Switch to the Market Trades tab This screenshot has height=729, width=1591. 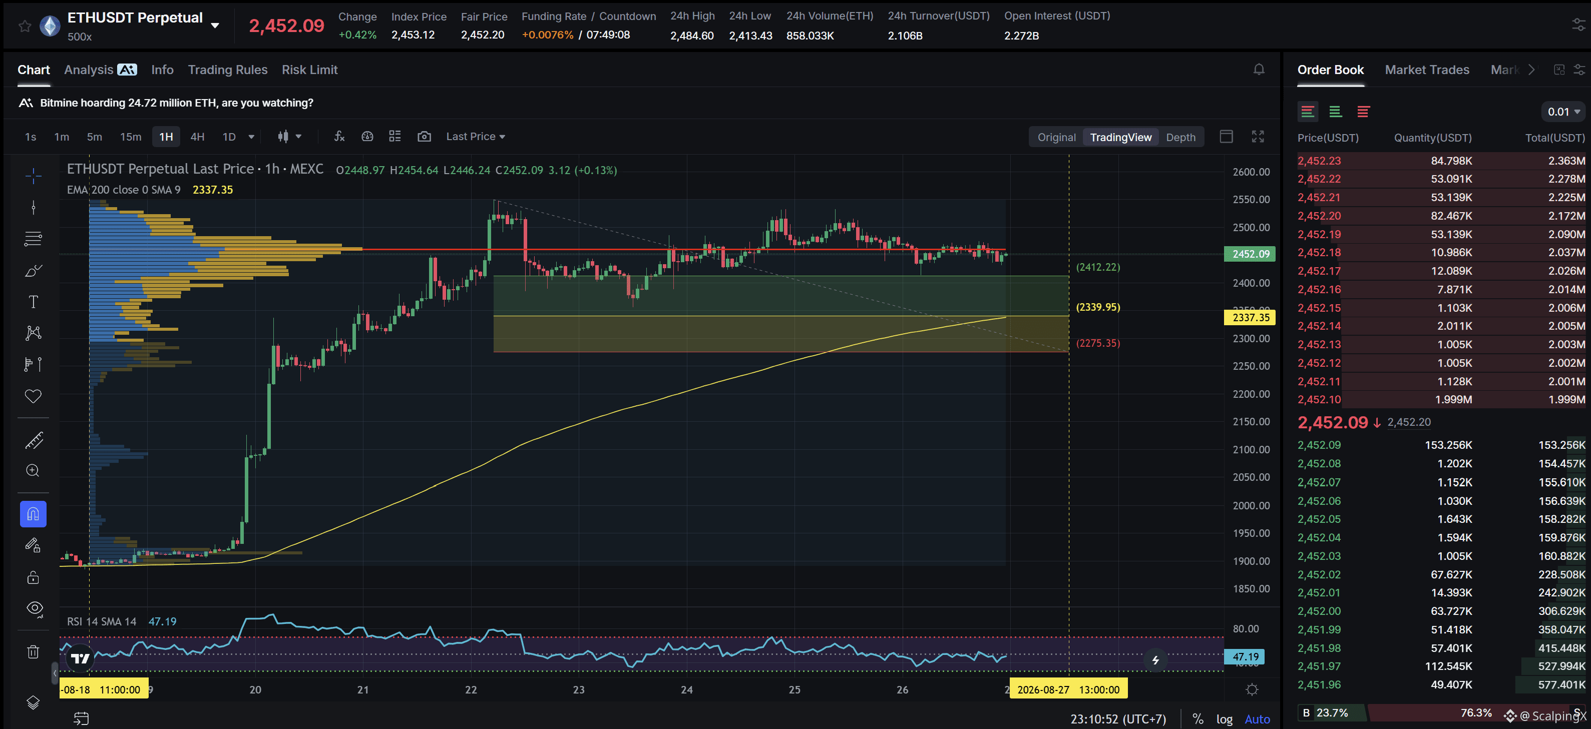click(1427, 70)
